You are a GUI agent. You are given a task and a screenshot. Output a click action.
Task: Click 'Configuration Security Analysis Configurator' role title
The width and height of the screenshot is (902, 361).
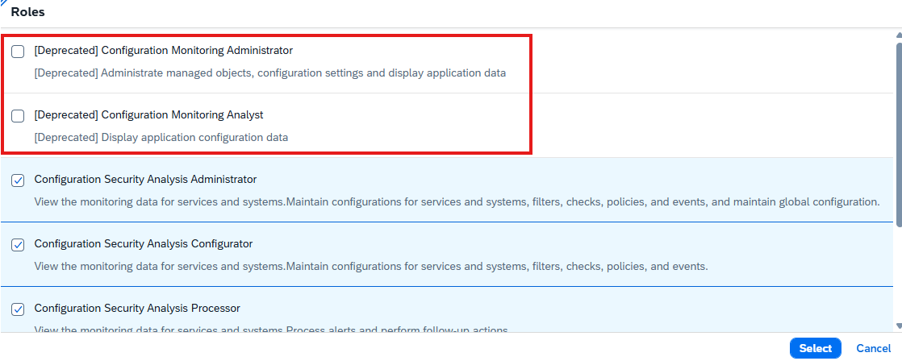(144, 243)
